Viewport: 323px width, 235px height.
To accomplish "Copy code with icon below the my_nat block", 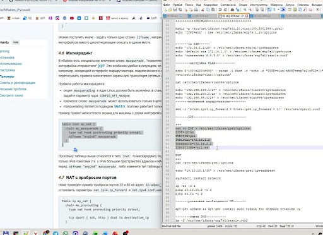I will click(76, 150).
